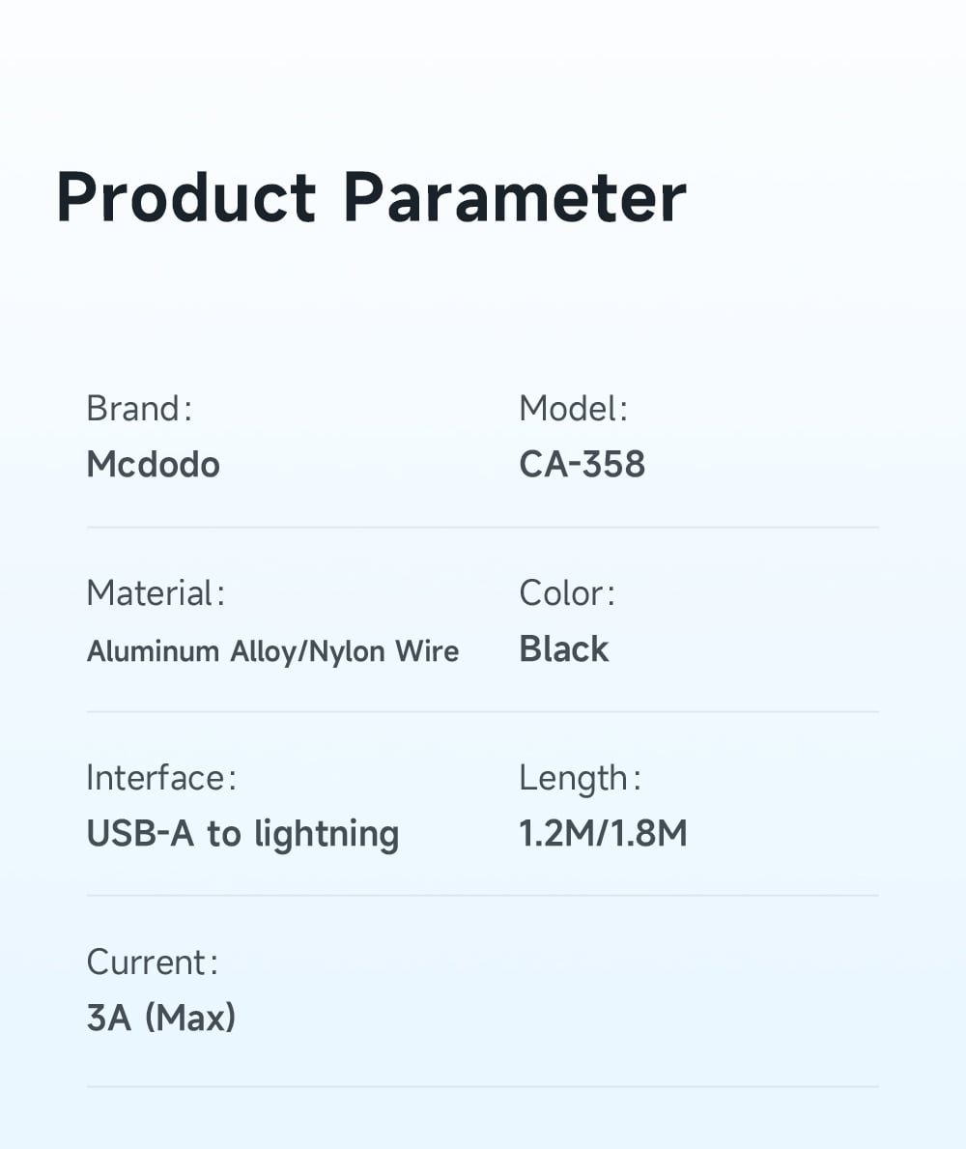The height and width of the screenshot is (1149, 966).
Task: Click the divider line below the Interface row
Action: click(483, 896)
